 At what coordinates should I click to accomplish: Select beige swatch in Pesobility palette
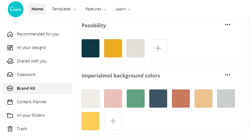pos(136,48)
